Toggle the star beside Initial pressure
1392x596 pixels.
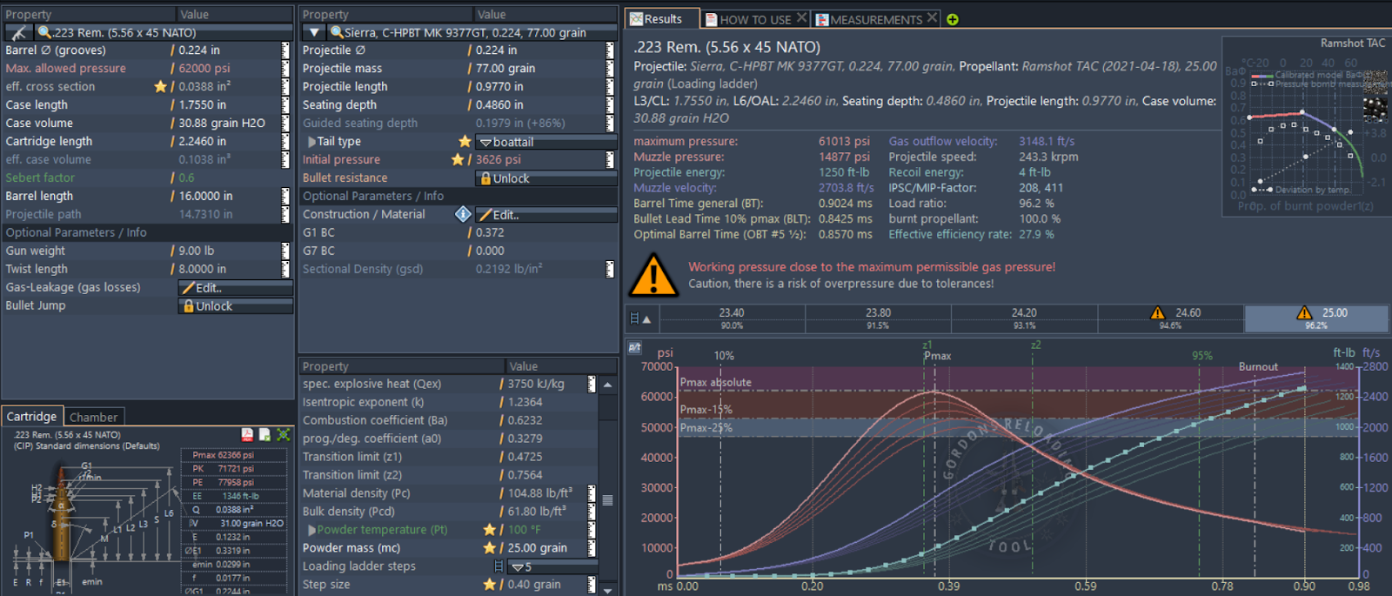point(458,159)
